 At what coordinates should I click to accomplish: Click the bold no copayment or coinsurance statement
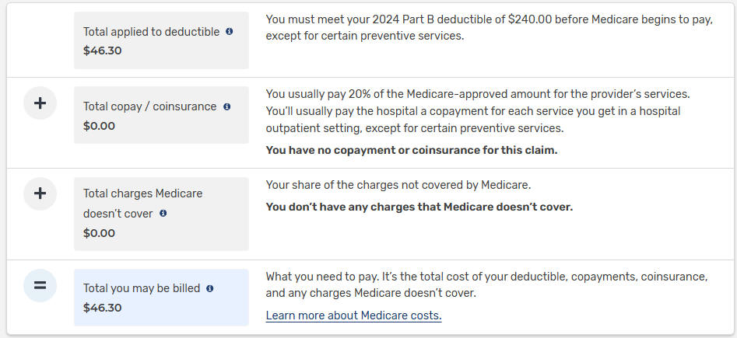click(411, 151)
